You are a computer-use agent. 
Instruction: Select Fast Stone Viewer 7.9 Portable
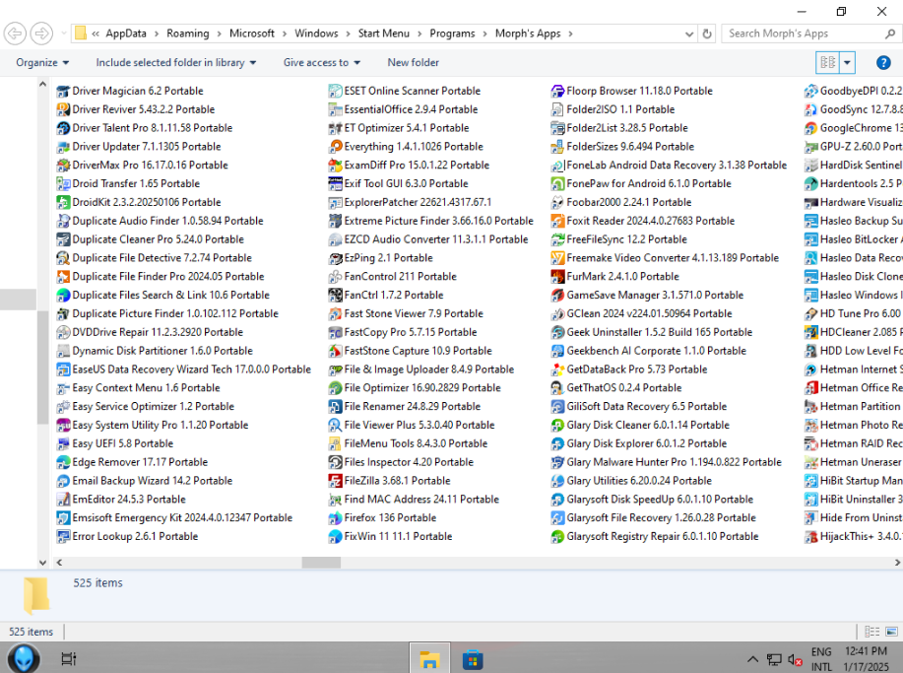point(406,314)
